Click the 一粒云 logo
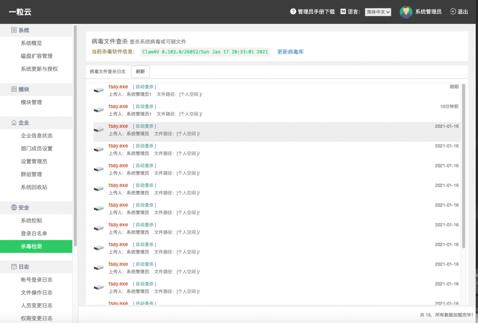This screenshot has width=478, height=323. (20, 12)
